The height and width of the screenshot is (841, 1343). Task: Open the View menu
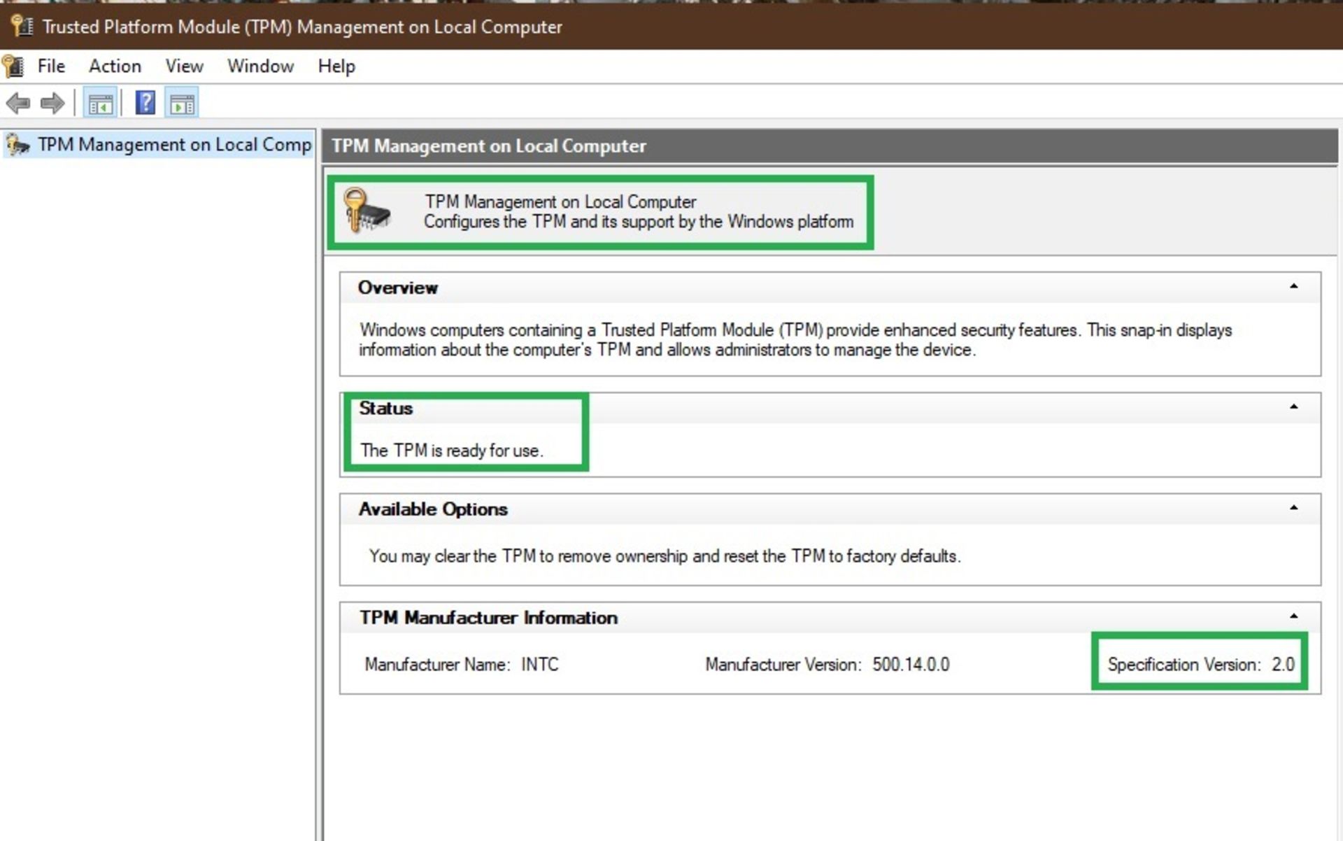tap(184, 66)
